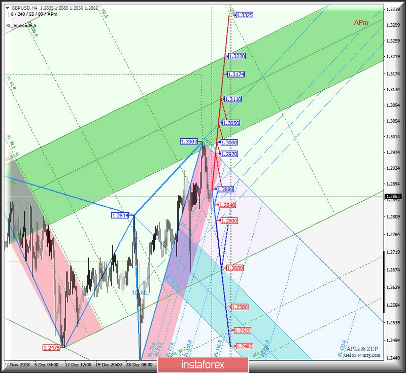Click the 1.3050 price label
The image size is (406, 373).
point(231,123)
